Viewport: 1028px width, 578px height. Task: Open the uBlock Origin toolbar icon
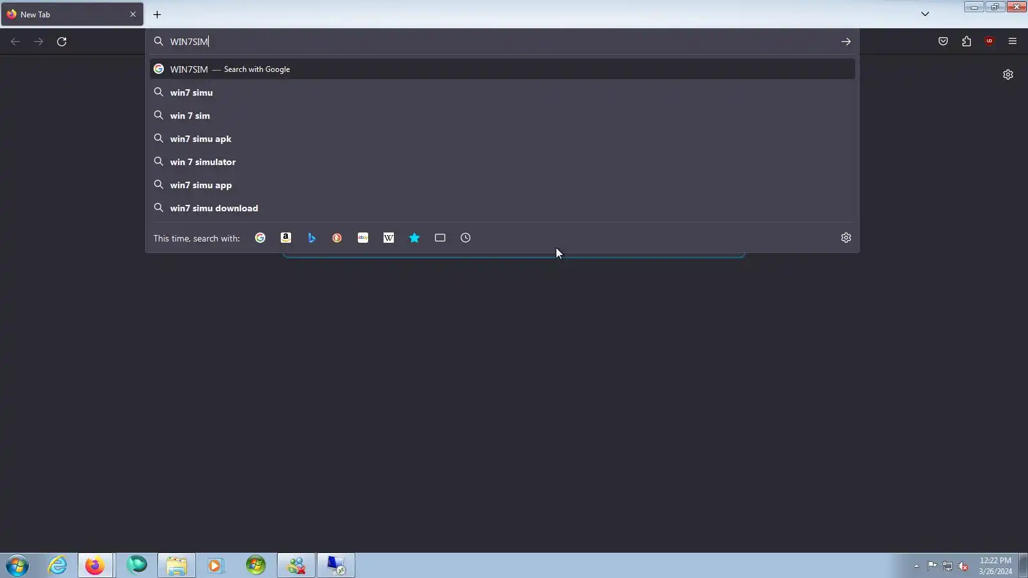point(989,42)
